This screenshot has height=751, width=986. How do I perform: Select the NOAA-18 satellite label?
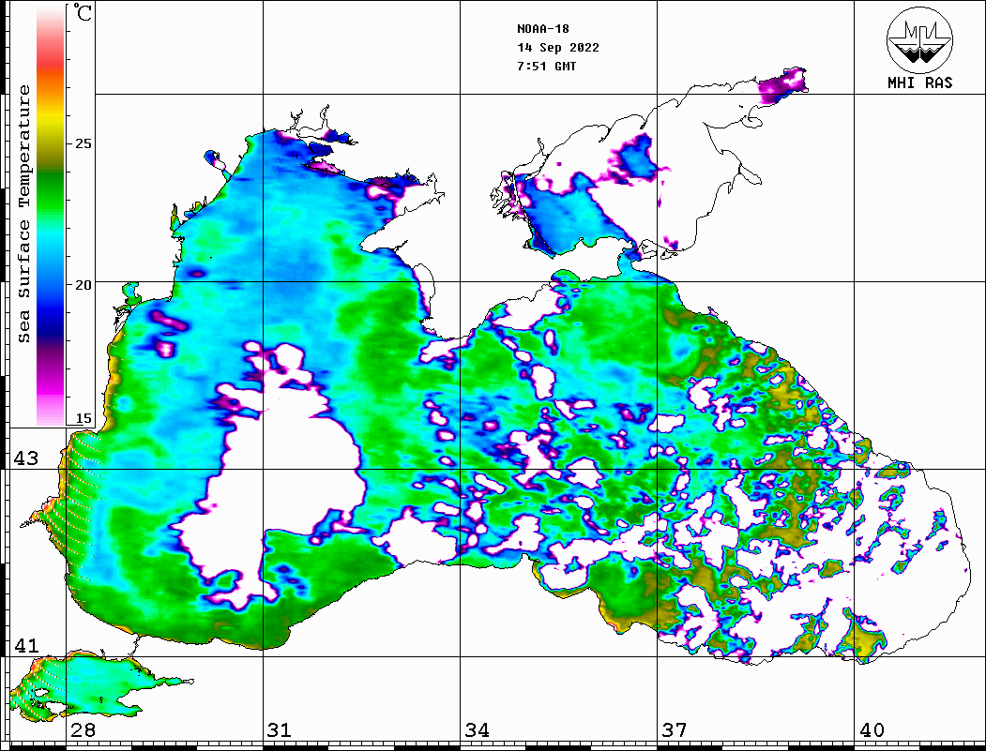pyautogui.click(x=542, y=29)
